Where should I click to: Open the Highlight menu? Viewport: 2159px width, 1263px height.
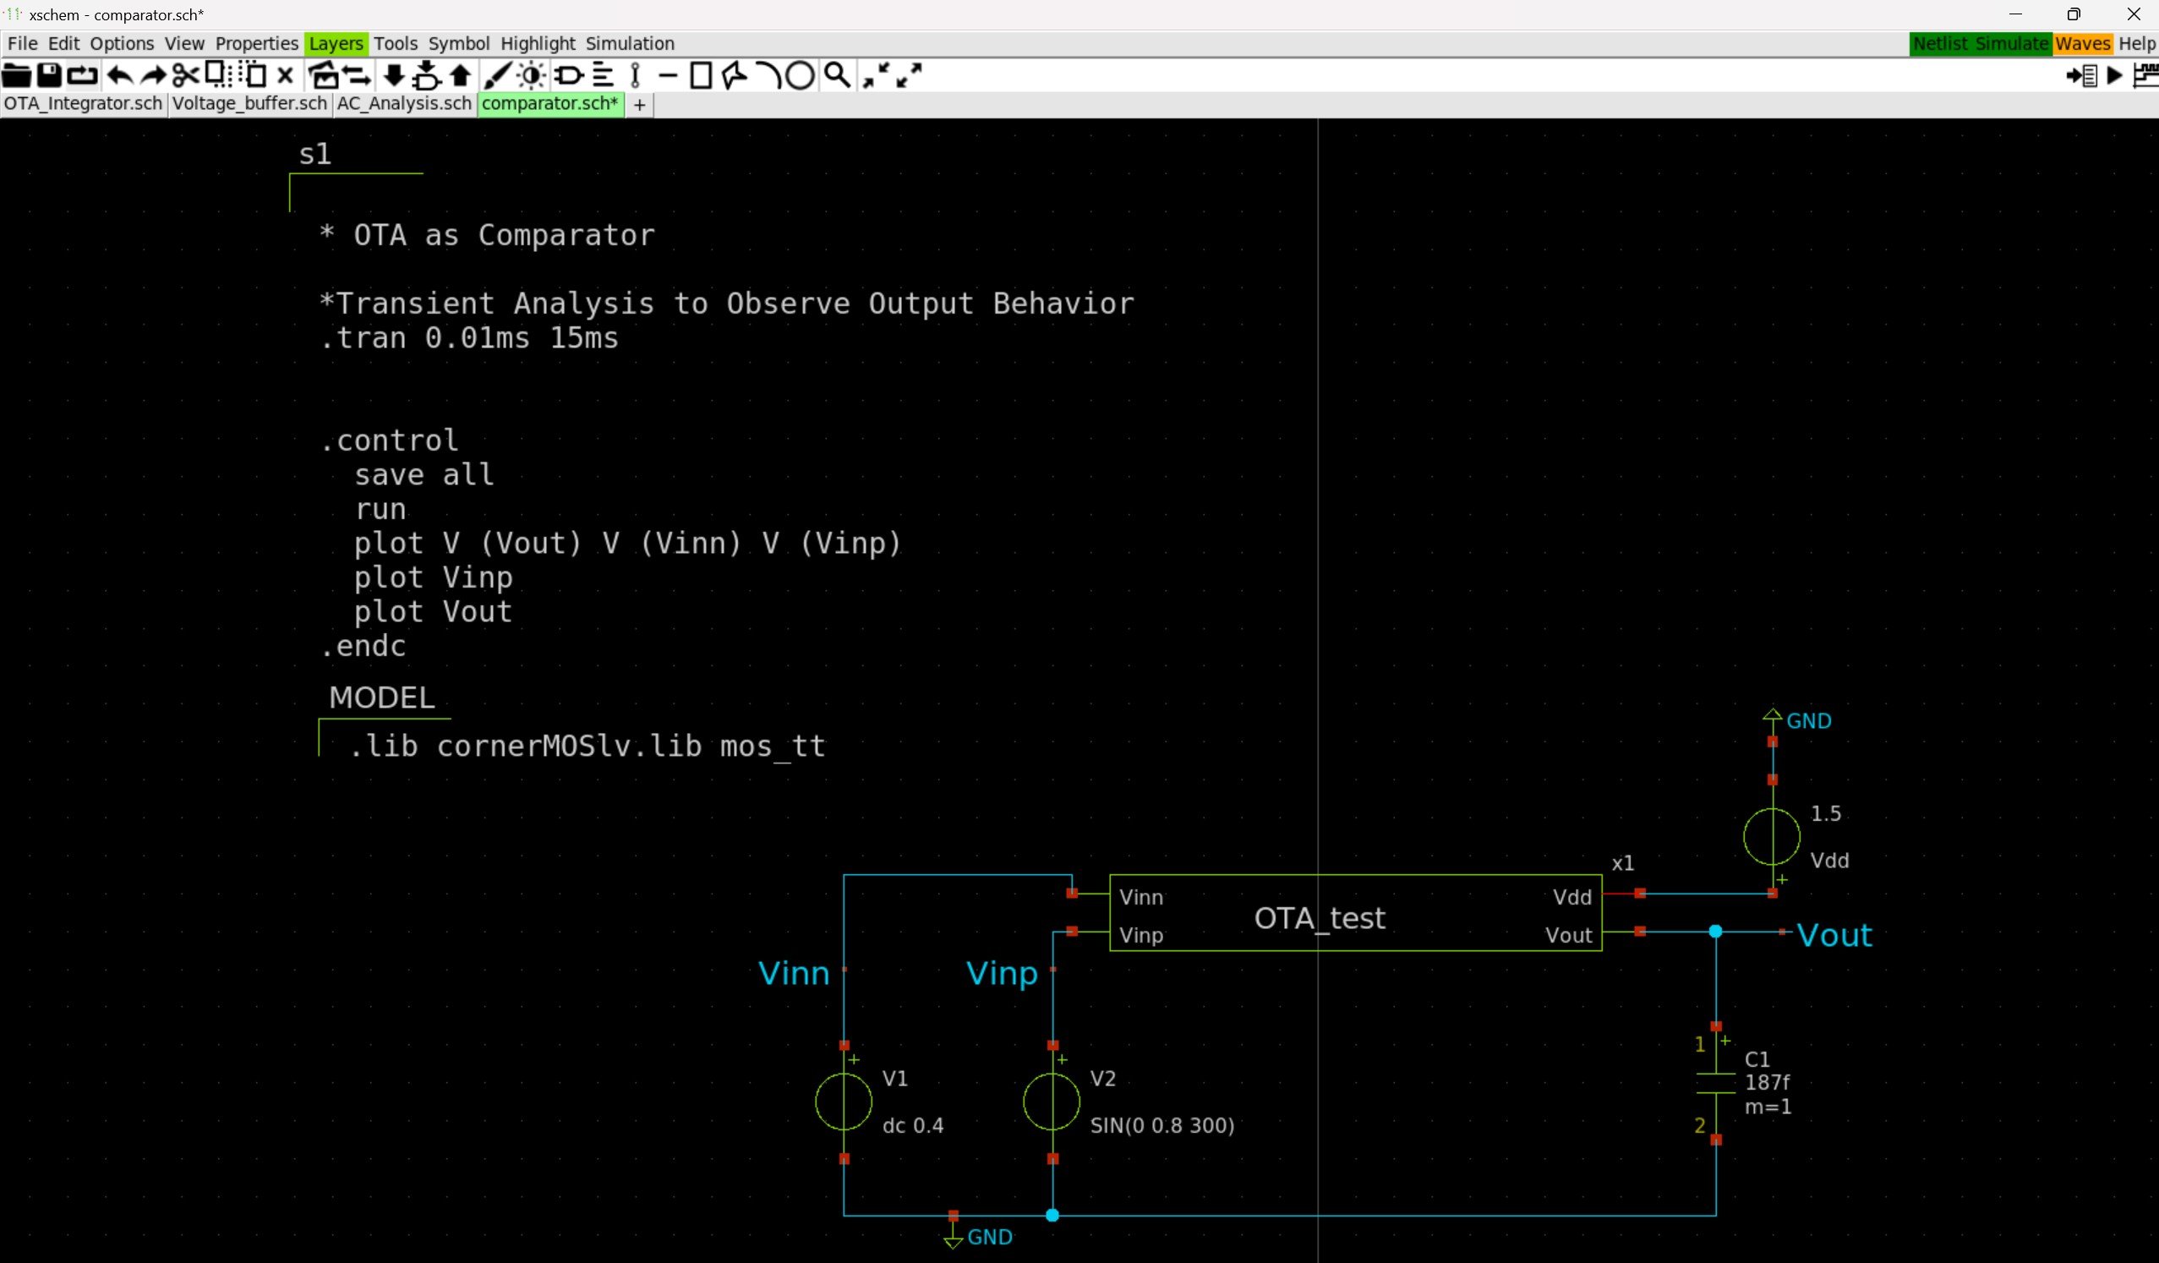537,44
